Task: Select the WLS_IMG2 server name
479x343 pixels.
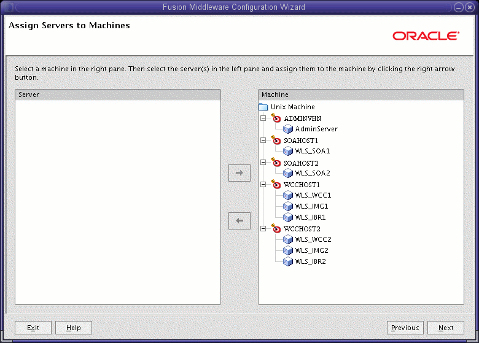Action: (311, 250)
